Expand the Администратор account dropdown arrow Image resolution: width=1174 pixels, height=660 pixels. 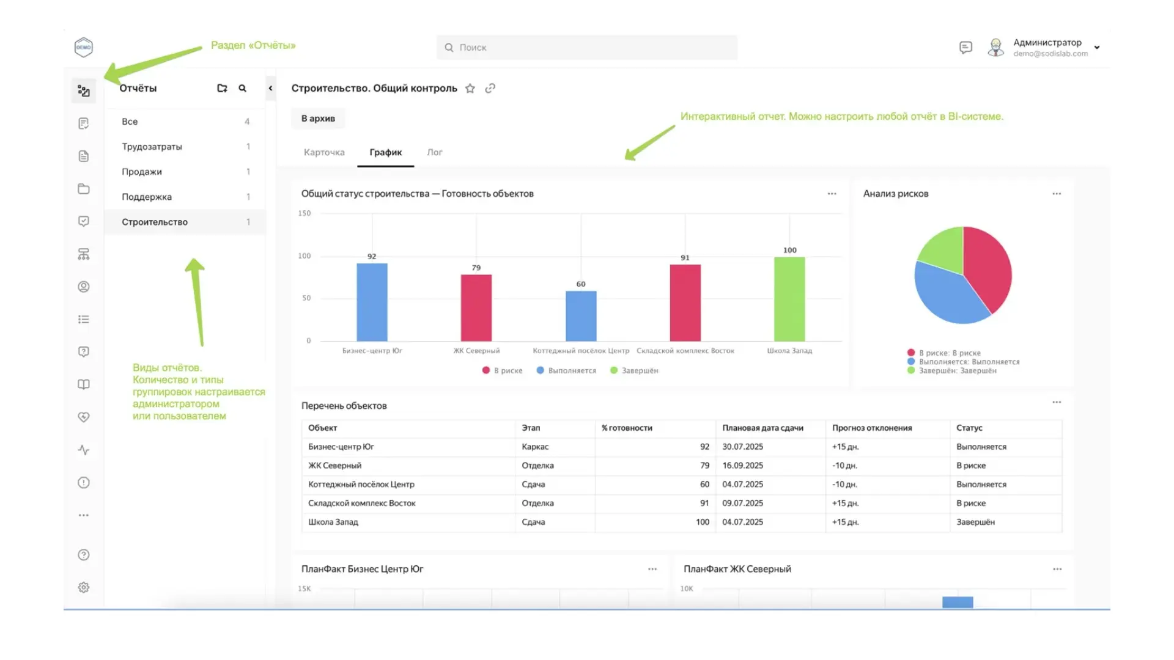point(1097,48)
